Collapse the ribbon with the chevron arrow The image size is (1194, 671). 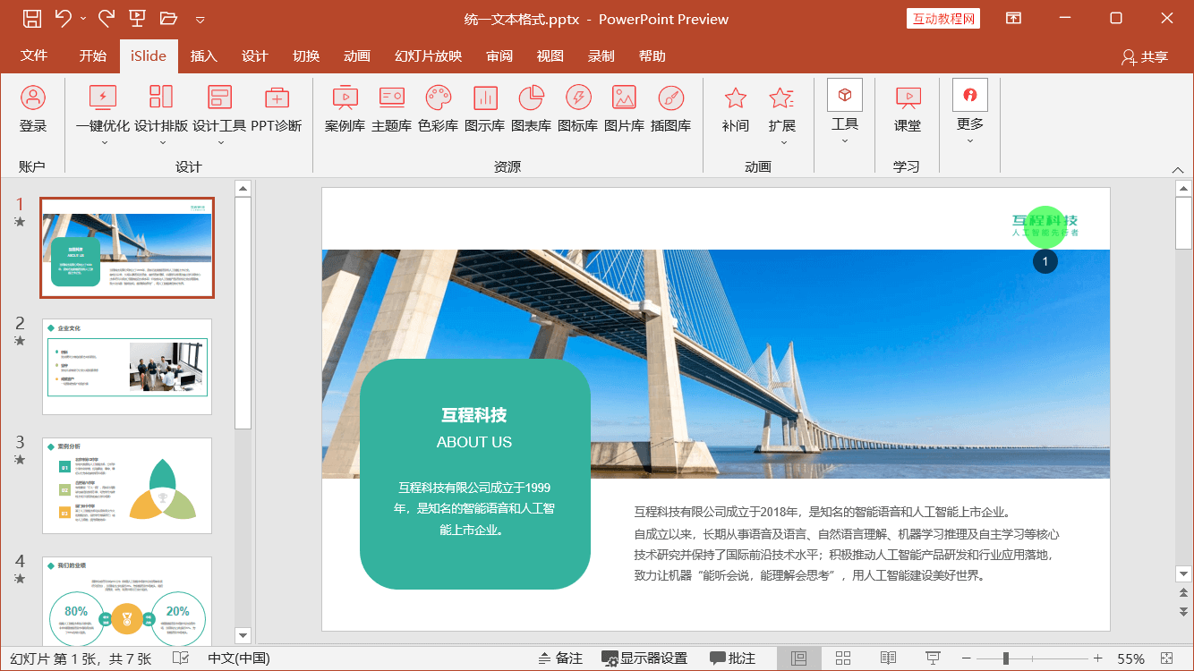tap(1178, 170)
